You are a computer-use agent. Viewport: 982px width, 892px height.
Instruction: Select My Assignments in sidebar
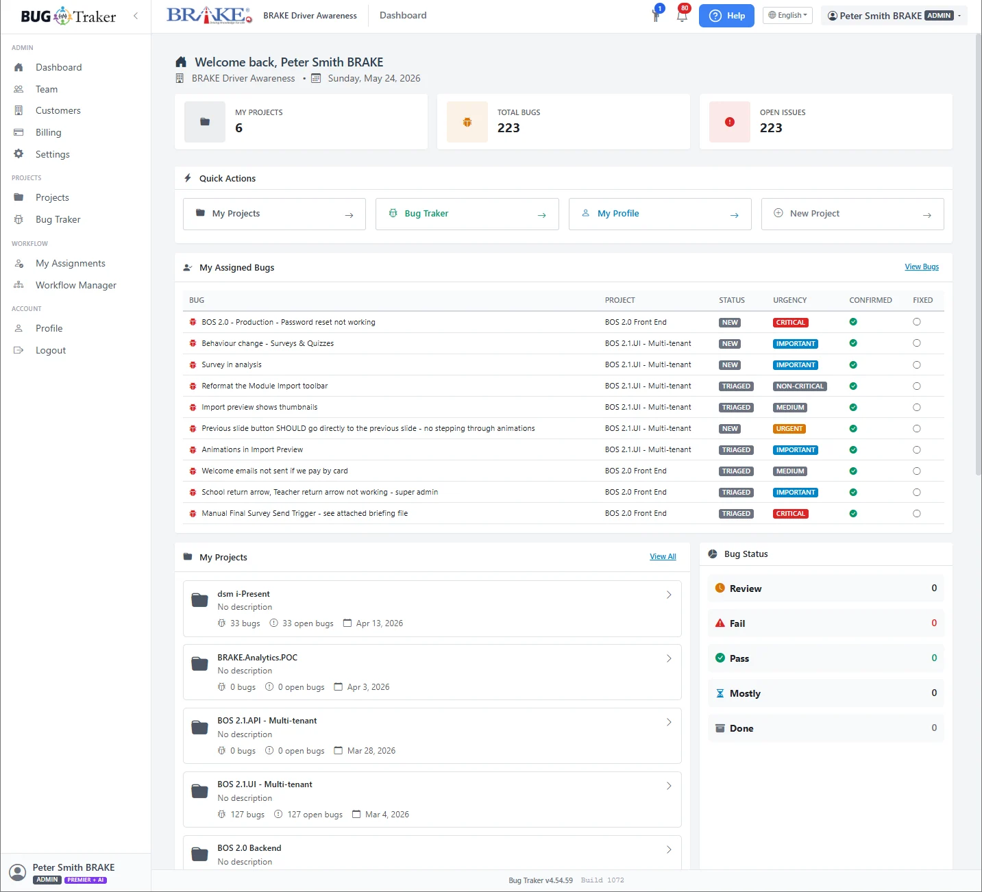coord(70,263)
